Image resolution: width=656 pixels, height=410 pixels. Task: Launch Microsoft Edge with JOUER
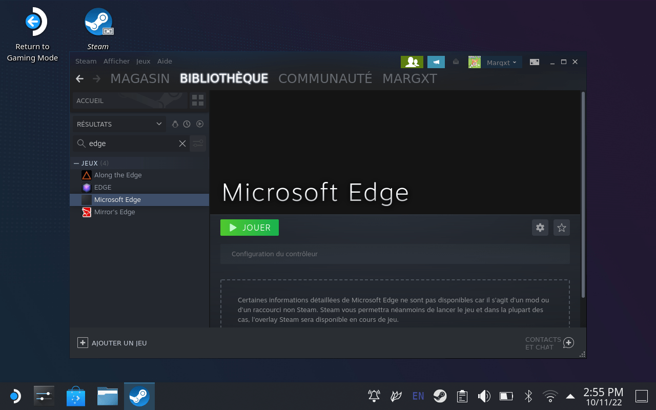[250, 228]
